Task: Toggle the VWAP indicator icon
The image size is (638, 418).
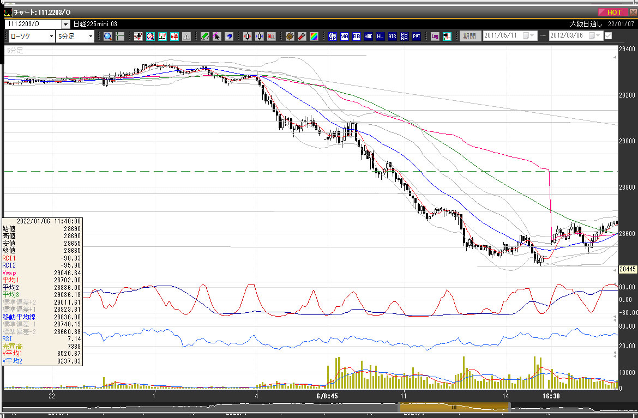Action: [x=333, y=37]
